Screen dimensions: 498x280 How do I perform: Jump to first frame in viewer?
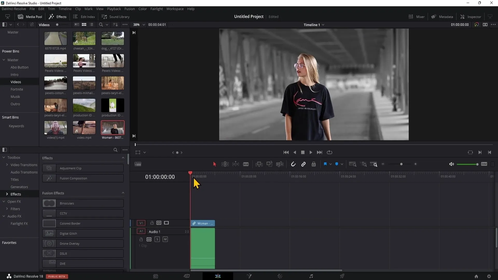(x=286, y=152)
